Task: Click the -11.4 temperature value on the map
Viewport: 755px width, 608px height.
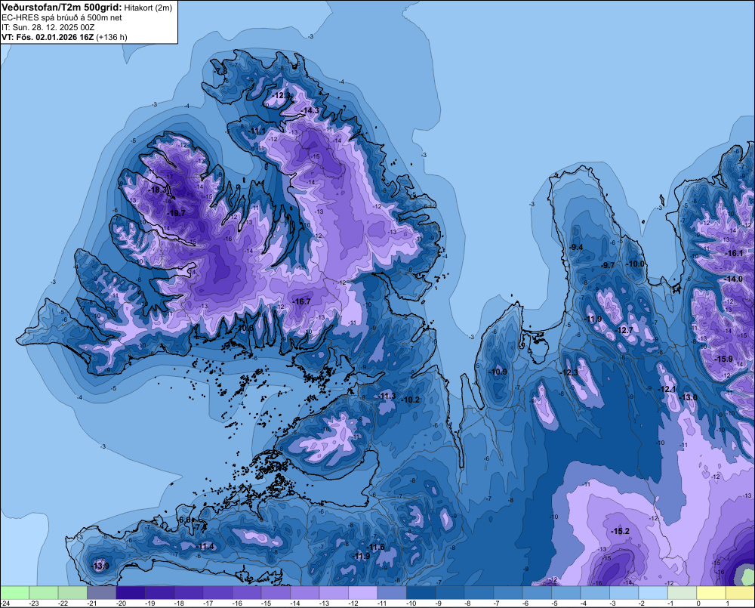Action: tap(205, 546)
